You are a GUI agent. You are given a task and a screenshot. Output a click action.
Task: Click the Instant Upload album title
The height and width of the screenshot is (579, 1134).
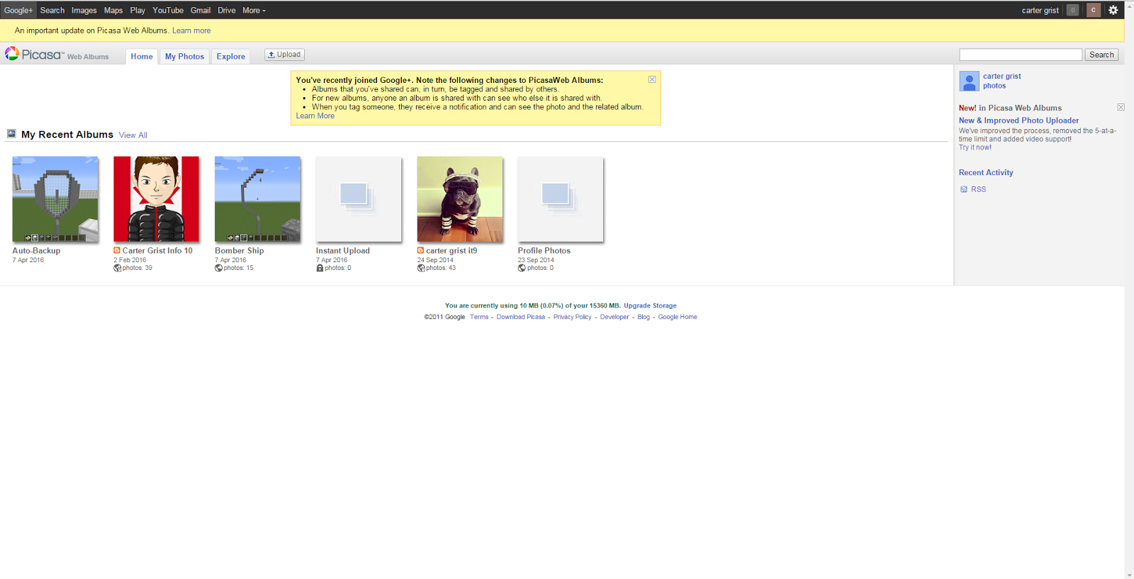(x=343, y=251)
